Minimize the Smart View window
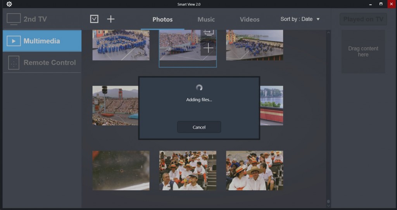 point(370,4)
